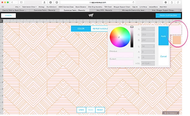Increment the R value stepper
This screenshot has width=190, height=116.
click(154, 28)
